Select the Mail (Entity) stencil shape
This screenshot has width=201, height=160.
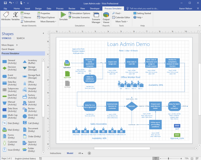click(x=11, y=130)
